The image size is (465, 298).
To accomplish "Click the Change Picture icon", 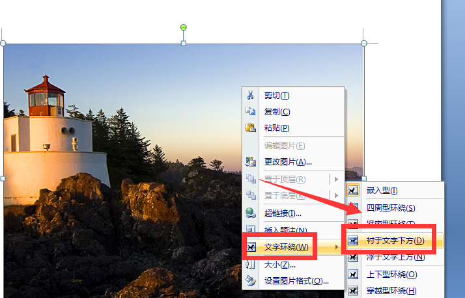I will tap(251, 162).
